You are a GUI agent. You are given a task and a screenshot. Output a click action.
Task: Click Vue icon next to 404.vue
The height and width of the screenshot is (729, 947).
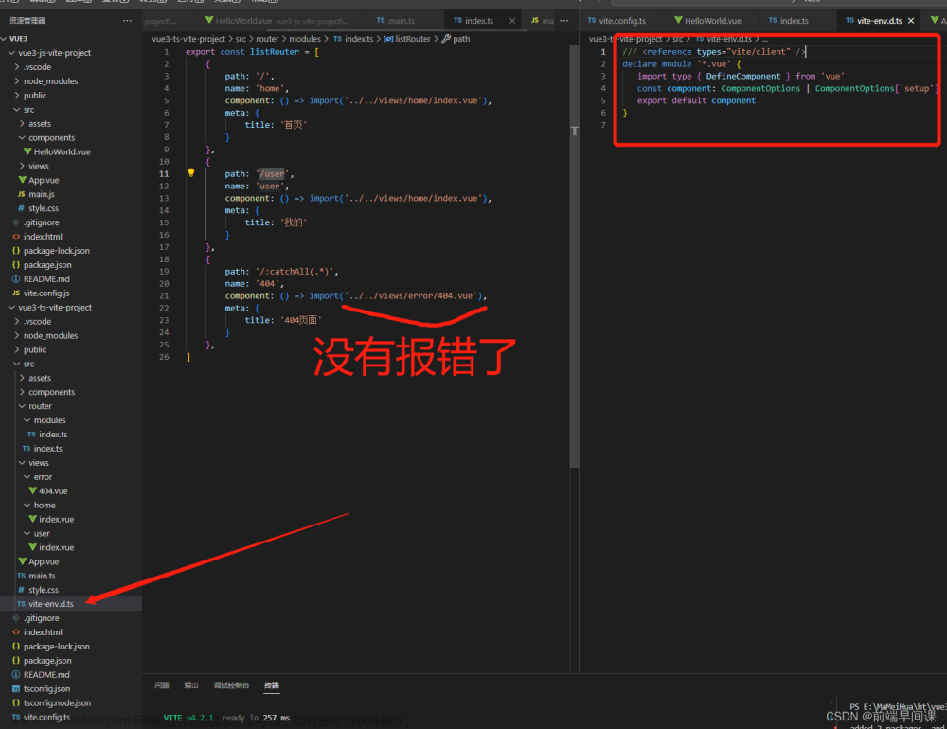tap(32, 491)
